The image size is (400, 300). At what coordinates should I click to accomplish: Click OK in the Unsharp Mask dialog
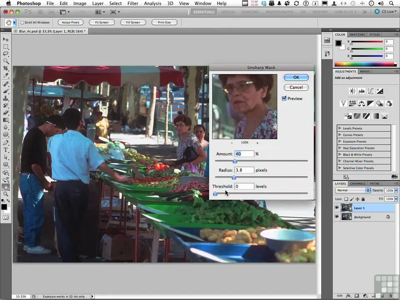coord(296,77)
